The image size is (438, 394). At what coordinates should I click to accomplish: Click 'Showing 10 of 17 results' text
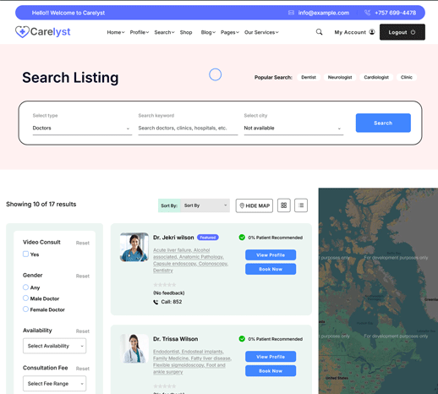[x=41, y=204]
